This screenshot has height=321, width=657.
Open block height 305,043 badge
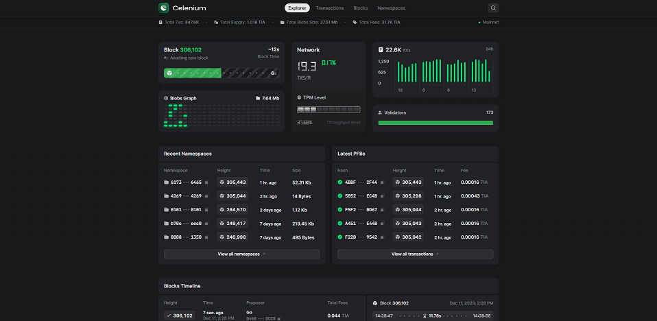click(408, 224)
